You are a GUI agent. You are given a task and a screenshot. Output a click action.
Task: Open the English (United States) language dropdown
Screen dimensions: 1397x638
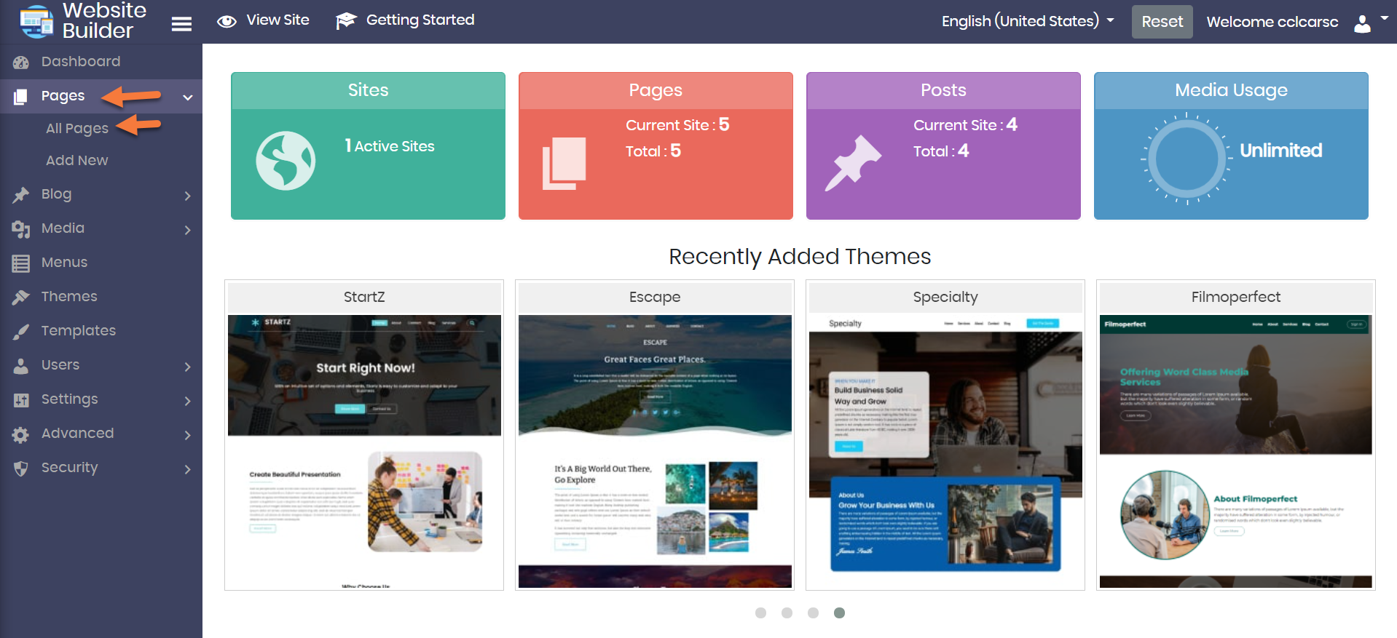1027,21
